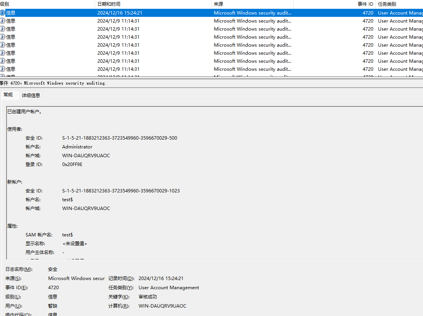
Task: Click the title line 事件 4720, Microsoft Windows security auditing
Action: point(53,83)
